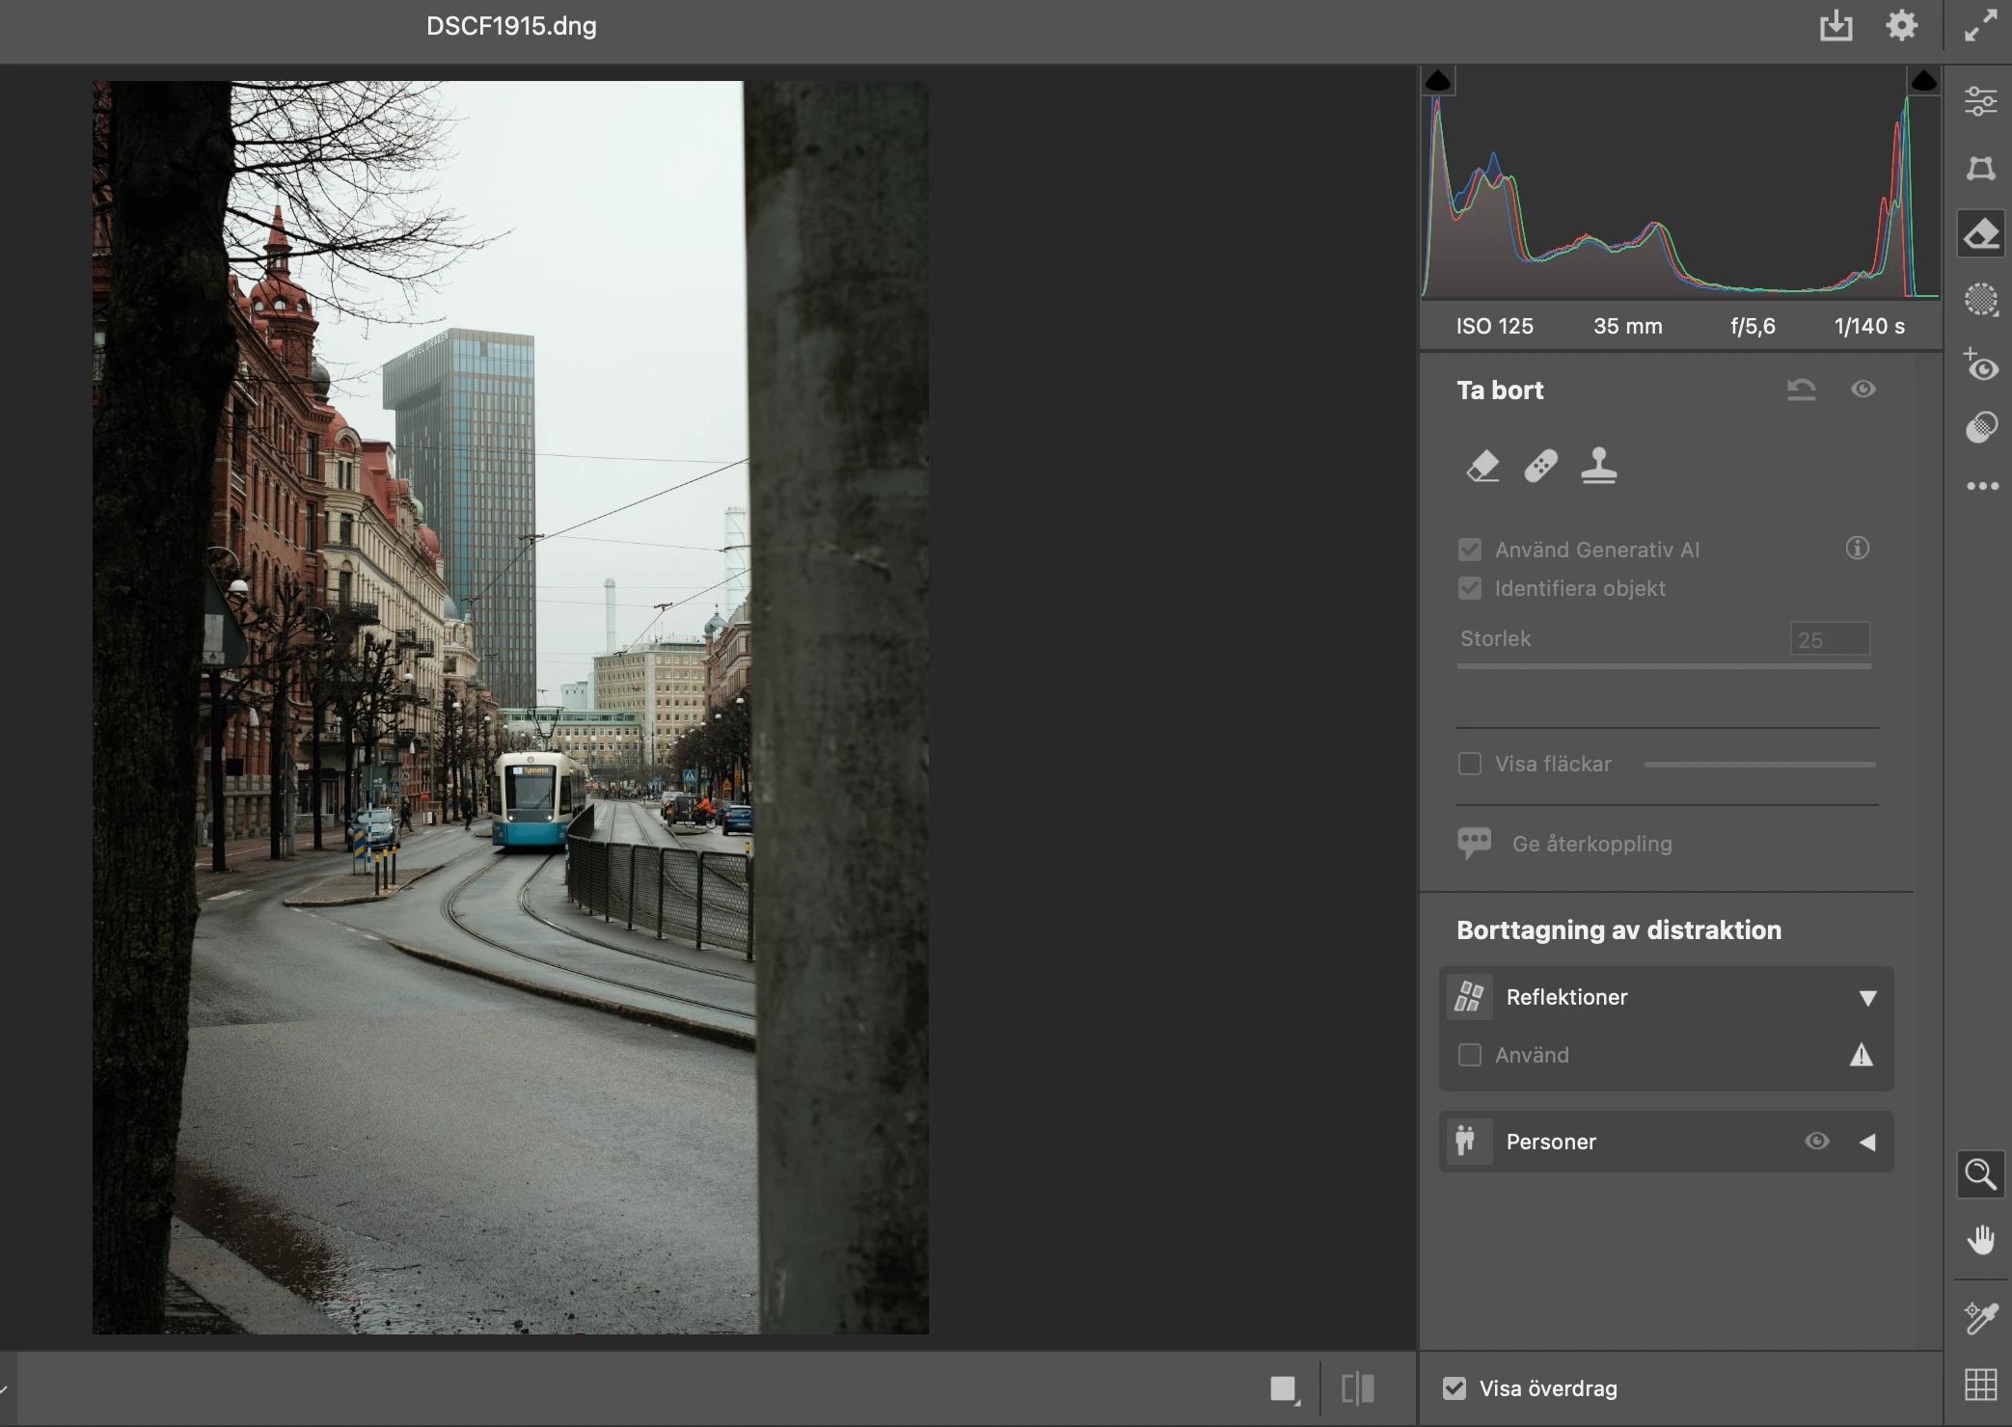Open the more options ellipsis menu

pos(1980,486)
